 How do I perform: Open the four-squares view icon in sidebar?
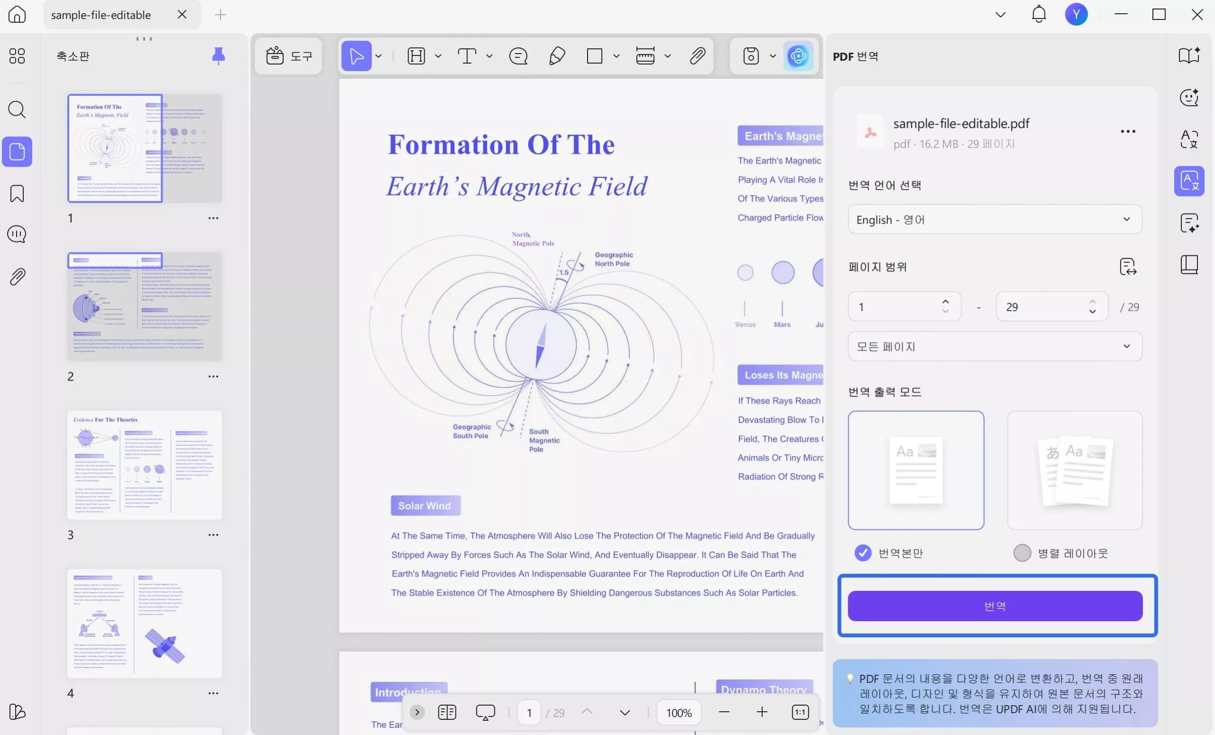click(17, 56)
